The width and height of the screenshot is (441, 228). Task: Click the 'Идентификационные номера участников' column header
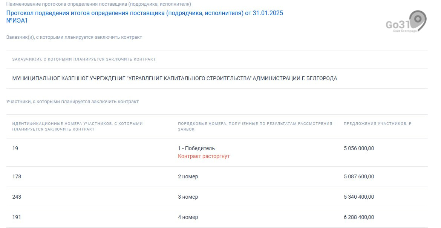[77, 126]
